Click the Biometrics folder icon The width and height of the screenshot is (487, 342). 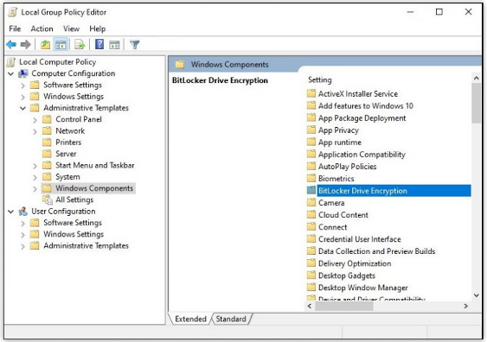point(311,178)
